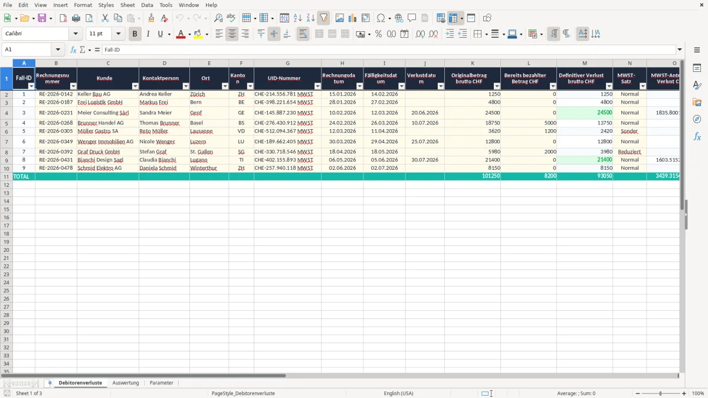Toggle Center Vertically alignment
708x398 pixels.
[x=274, y=34]
